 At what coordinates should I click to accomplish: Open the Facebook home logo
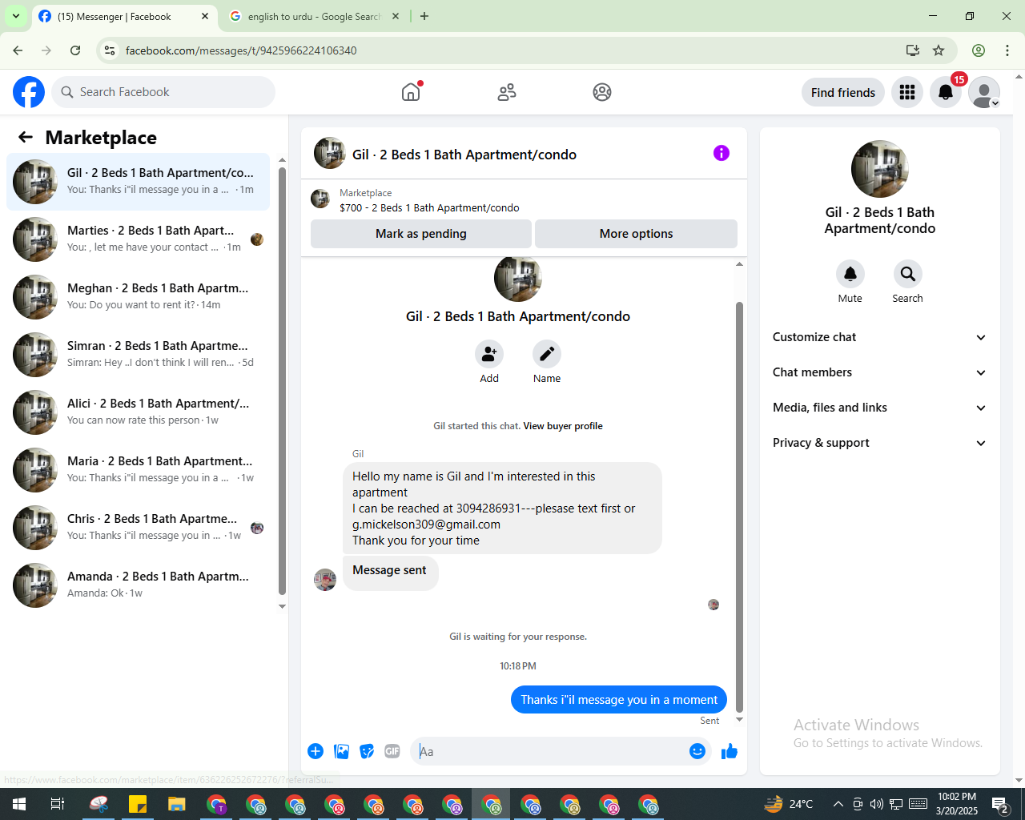coord(29,92)
